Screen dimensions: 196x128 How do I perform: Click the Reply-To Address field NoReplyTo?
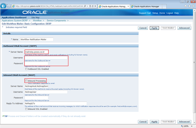(x=56, y=104)
